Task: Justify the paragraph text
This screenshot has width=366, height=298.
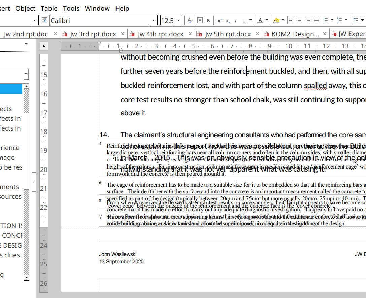Action: [x=316, y=20]
